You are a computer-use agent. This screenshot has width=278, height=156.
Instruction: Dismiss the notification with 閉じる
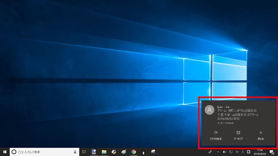coord(261,135)
